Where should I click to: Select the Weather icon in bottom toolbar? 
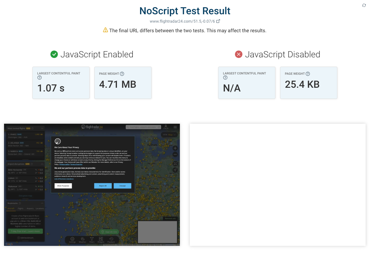coord(82,239)
